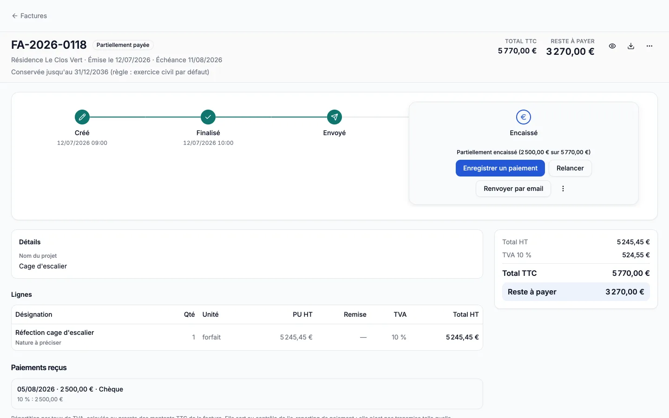Click the 05/08/2026 Chèque payment entry
Viewport: 669px width, 418px height.
click(247, 394)
